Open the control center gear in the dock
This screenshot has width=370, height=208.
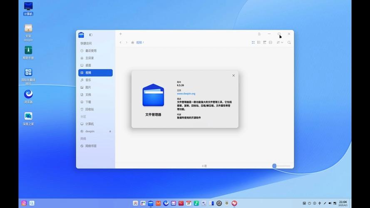[x=219, y=203]
